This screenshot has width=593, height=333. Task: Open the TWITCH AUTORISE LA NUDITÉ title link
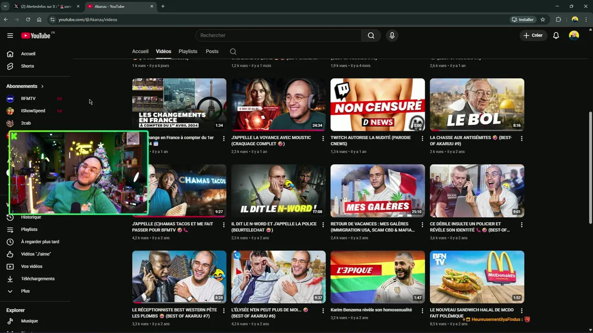click(370, 141)
